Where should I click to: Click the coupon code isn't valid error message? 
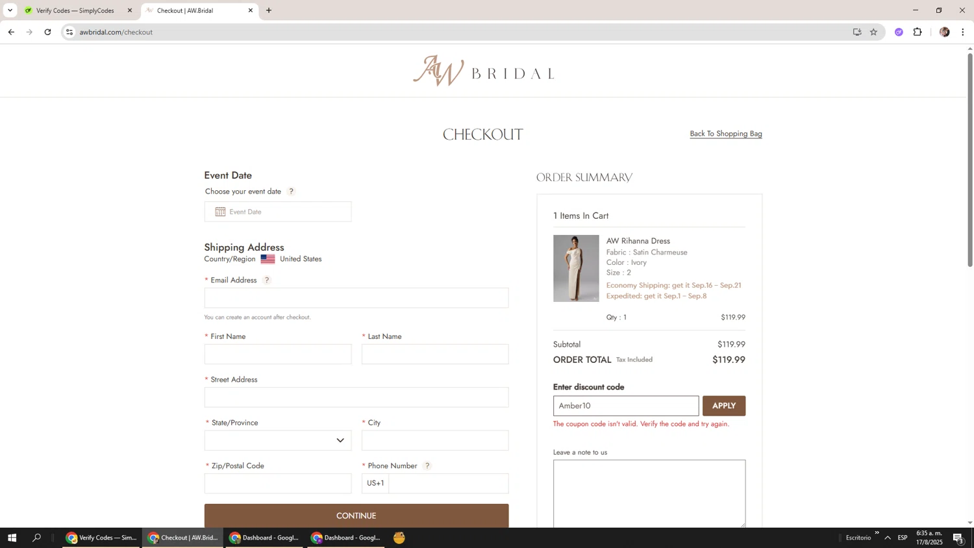[641, 424]
